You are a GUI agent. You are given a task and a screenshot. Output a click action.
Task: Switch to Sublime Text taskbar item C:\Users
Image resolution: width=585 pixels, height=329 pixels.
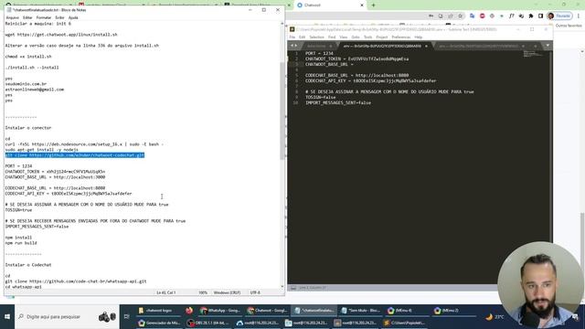click(x=405, y=323)
